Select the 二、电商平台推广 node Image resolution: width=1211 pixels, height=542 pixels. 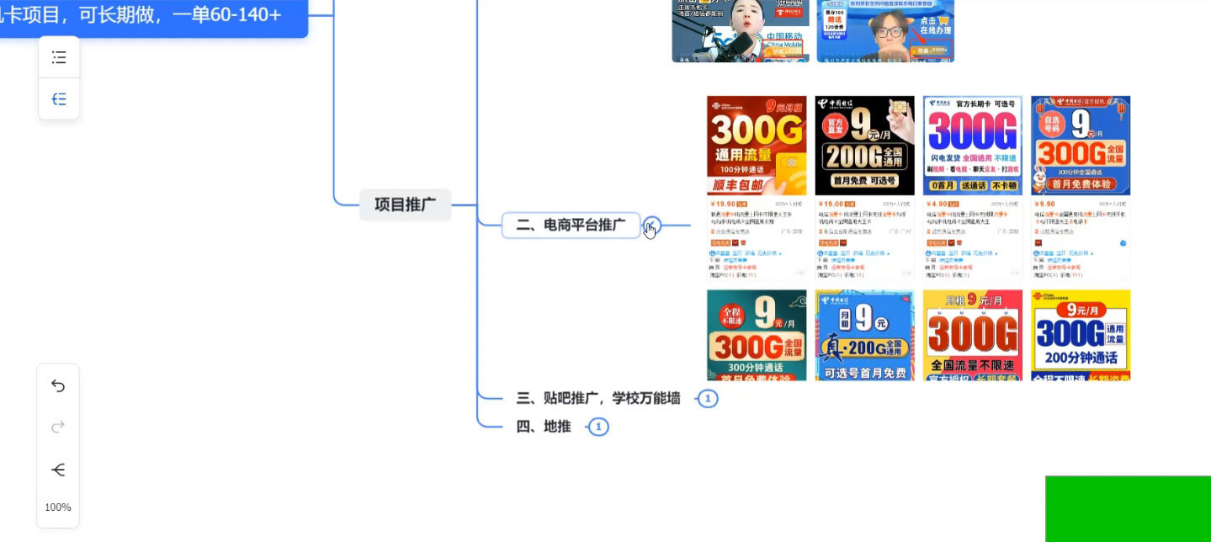click(571, 226)
